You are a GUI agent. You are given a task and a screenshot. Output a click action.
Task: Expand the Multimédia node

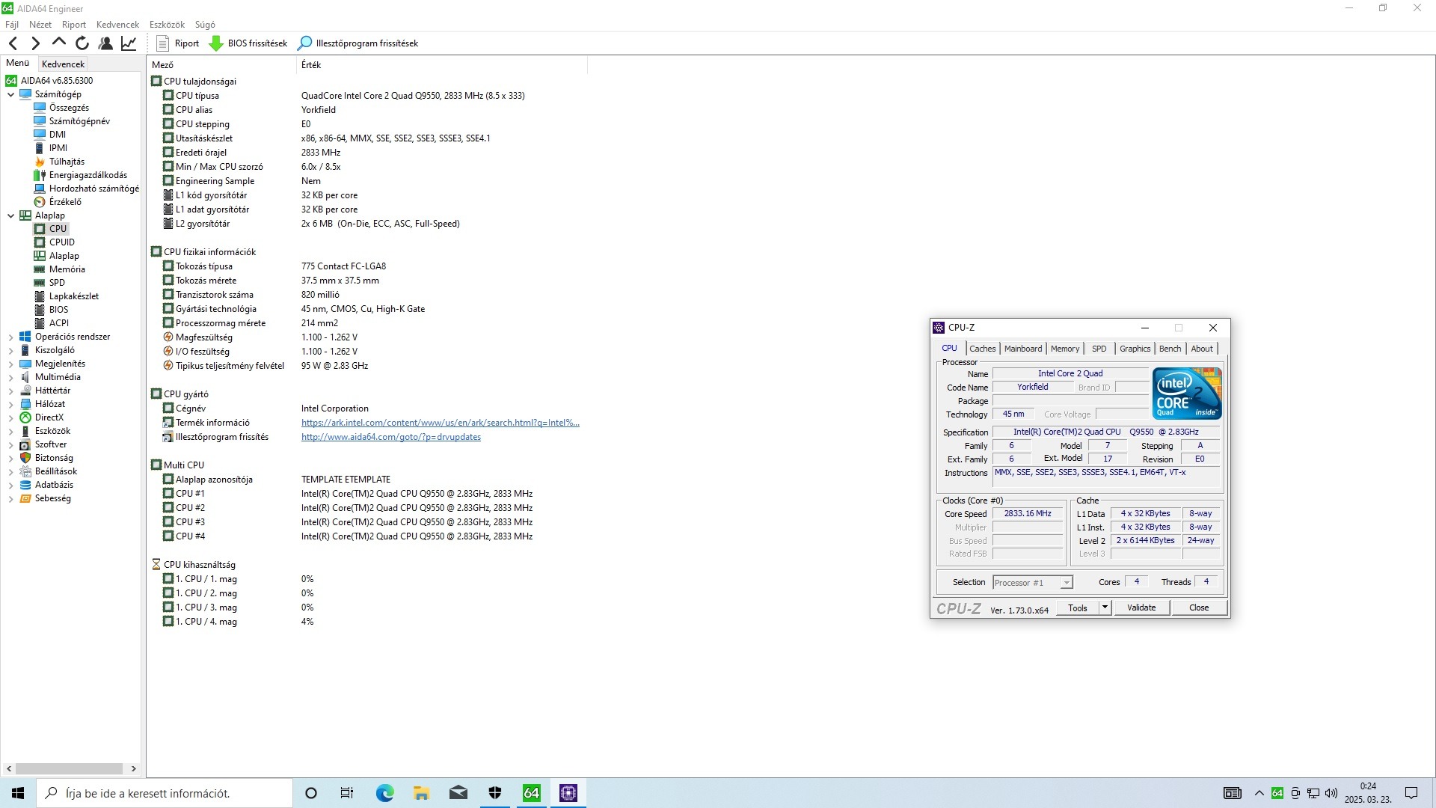tap(10, 377)
